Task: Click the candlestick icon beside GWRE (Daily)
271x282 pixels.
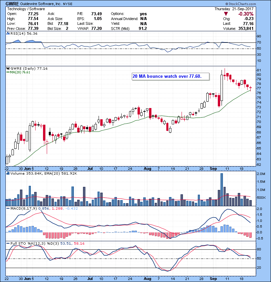Action: [x=8, y=68]
